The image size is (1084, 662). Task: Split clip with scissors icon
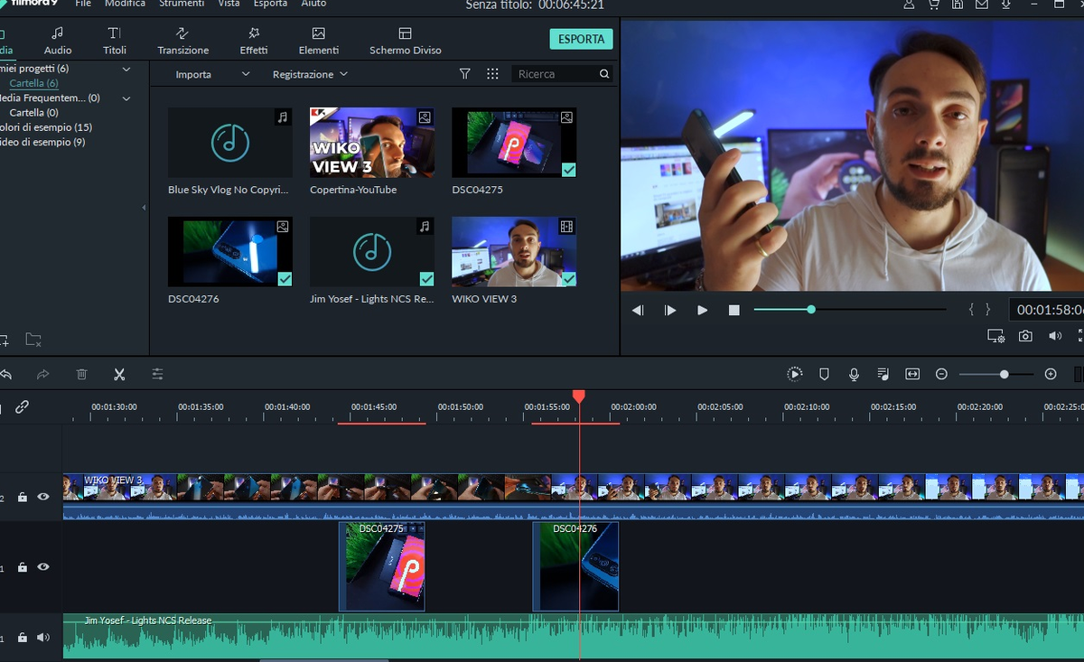point(119,374)
